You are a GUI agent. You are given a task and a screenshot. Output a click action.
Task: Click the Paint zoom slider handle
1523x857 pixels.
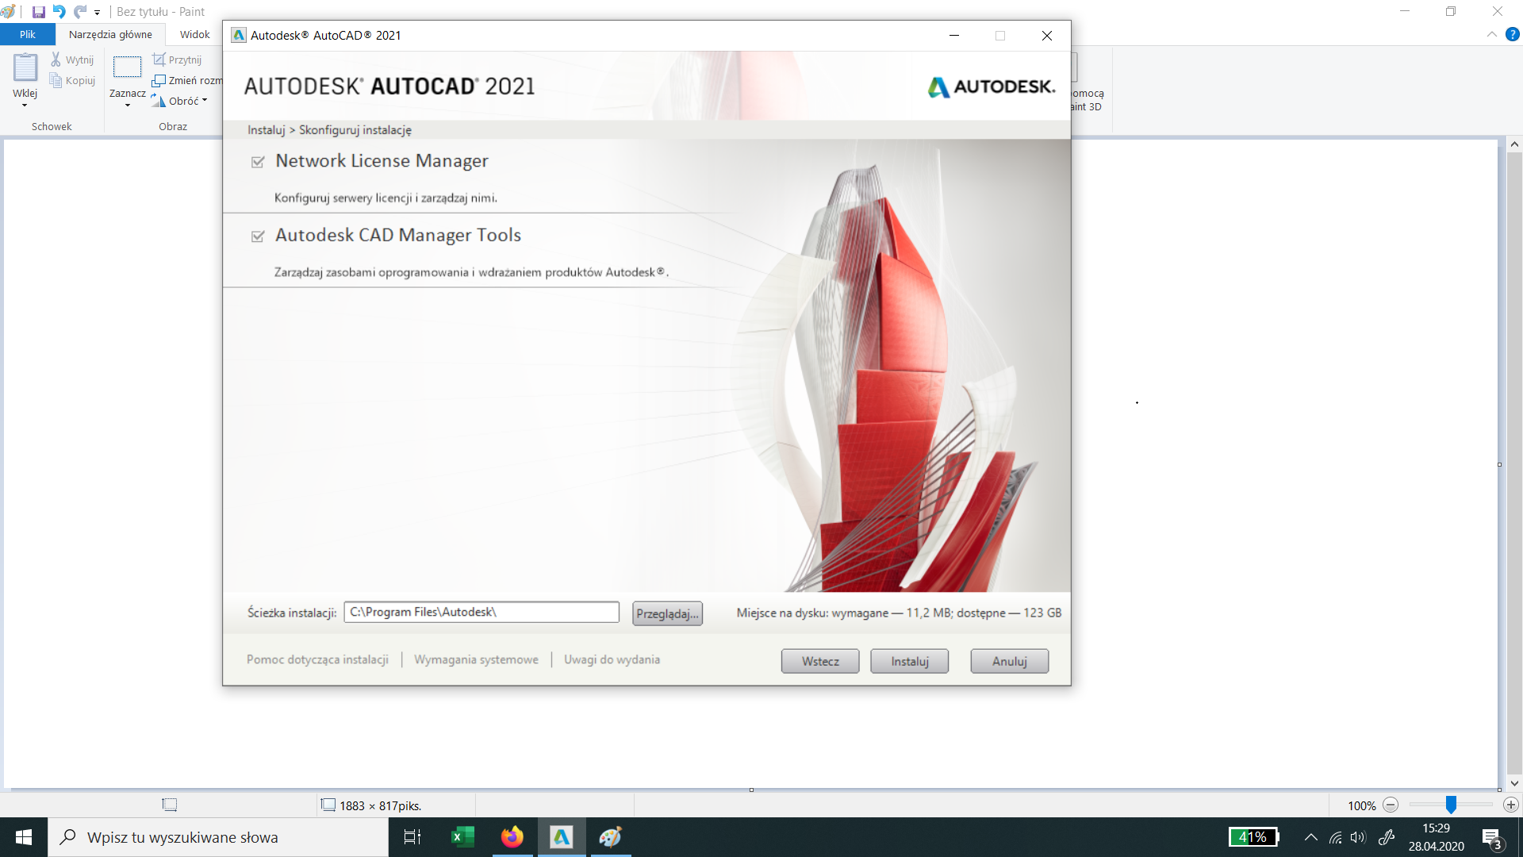[x=1451, y=805]
